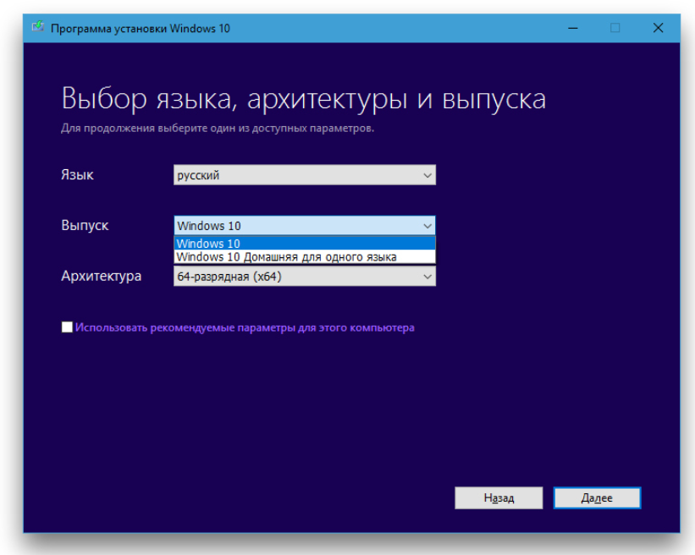This screenshot has height=555, width=695.
Task: Click the Использовать рекомендуемые параметры для этого компьютера label
Action: pos(245,327)
